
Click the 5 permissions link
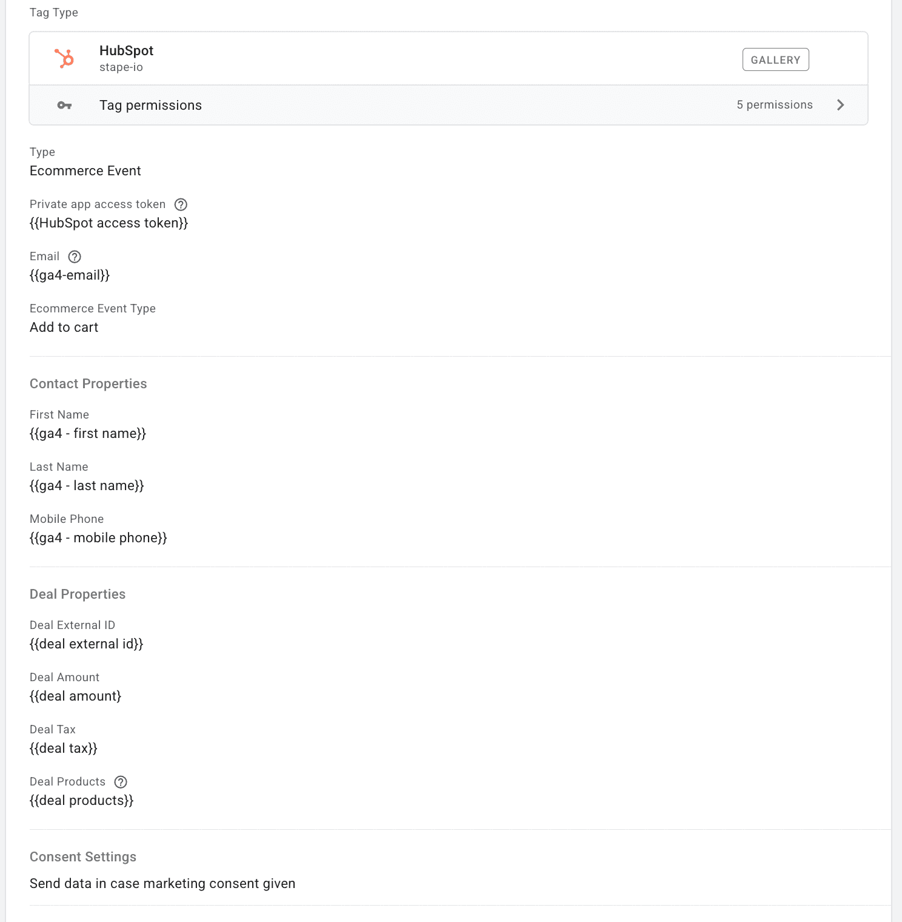[775, 104]
